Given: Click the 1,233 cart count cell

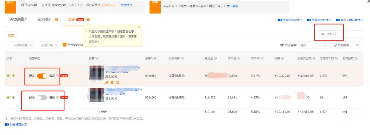Looking at the screenshot, I should click(323, 76).
